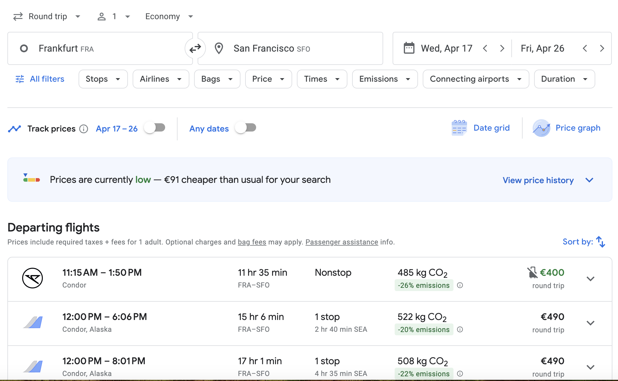Open the Emissions filter
The width and height of the screenshot is (618, 381).
click(x=385, y=79)
